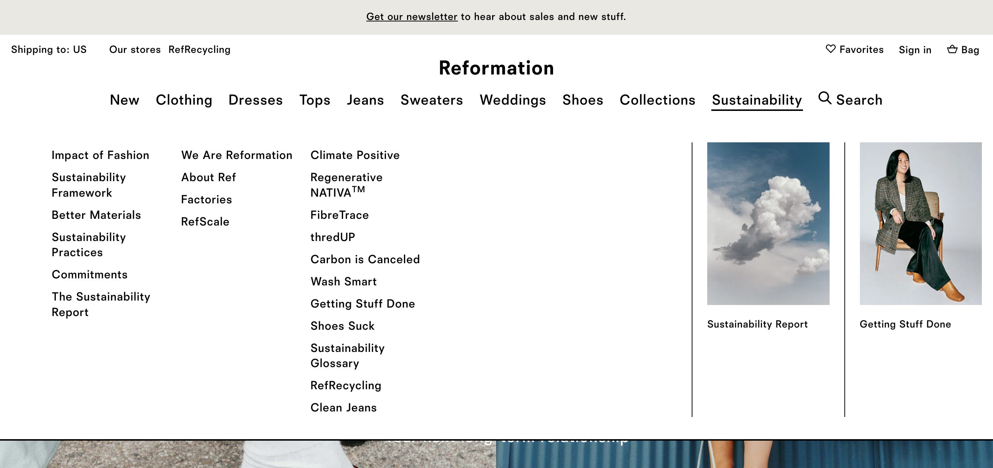
Task: Open the shopping Bag icon
Action: 952,49
